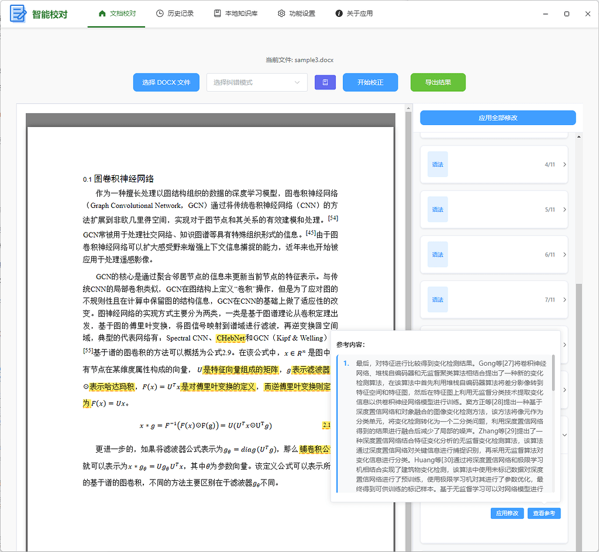Screen dimensions: 599x552
Task: Click the purple save icon button
Action: point(325,82)
